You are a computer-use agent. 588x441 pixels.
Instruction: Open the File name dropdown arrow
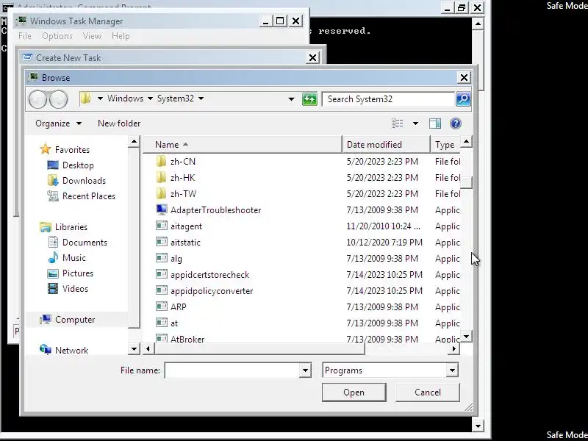click(305, 371)
